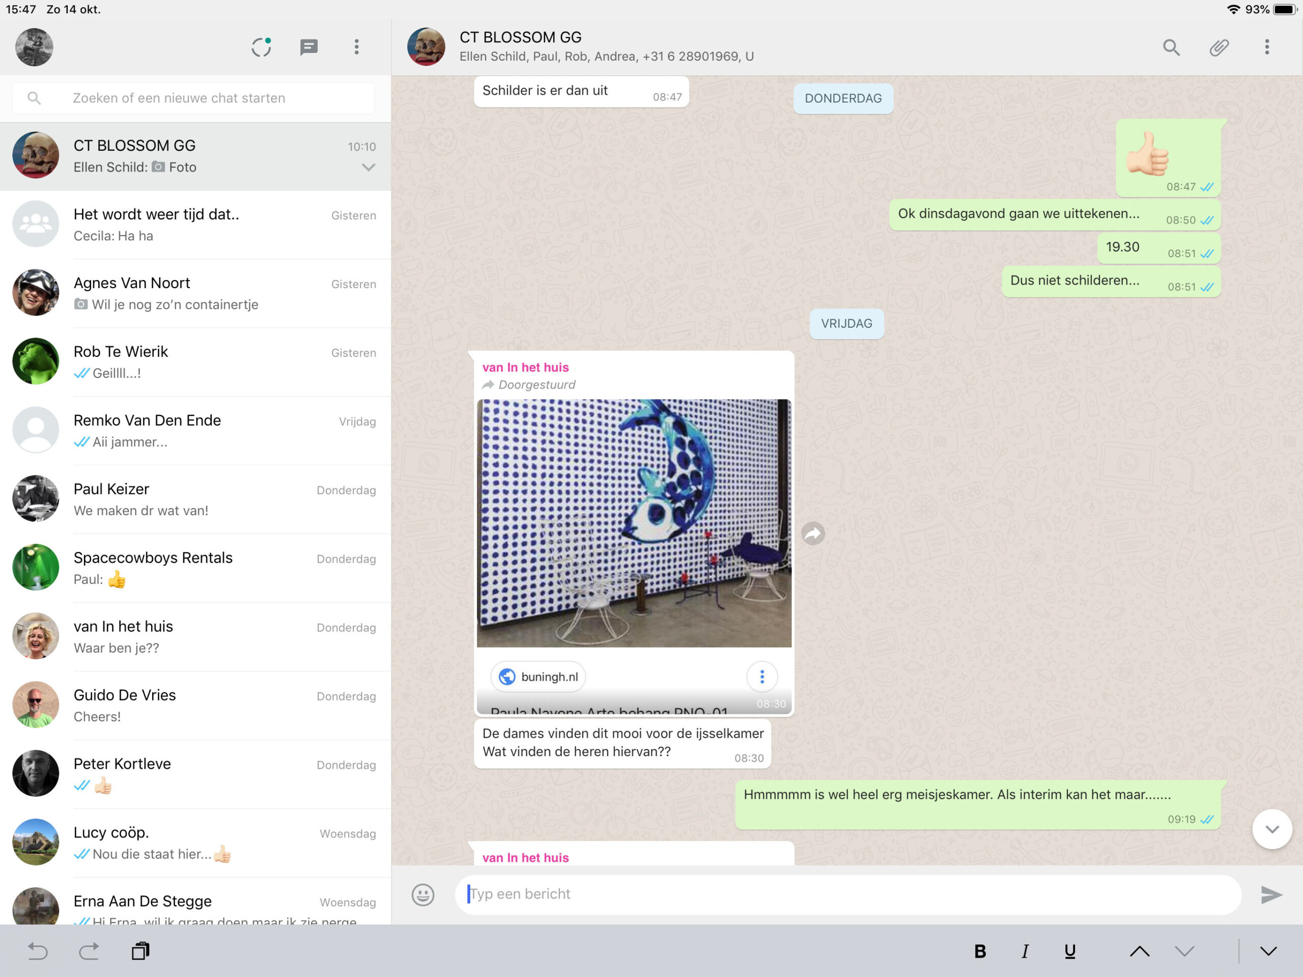The height and width of the screenshot is (977, 1303).
Task: Expand CT BLOSSOM GG chat options chevron
Action: point(368,168)
